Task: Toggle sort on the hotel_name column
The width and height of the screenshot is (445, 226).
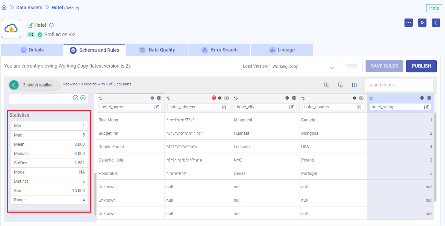Action: coord(152,98)
